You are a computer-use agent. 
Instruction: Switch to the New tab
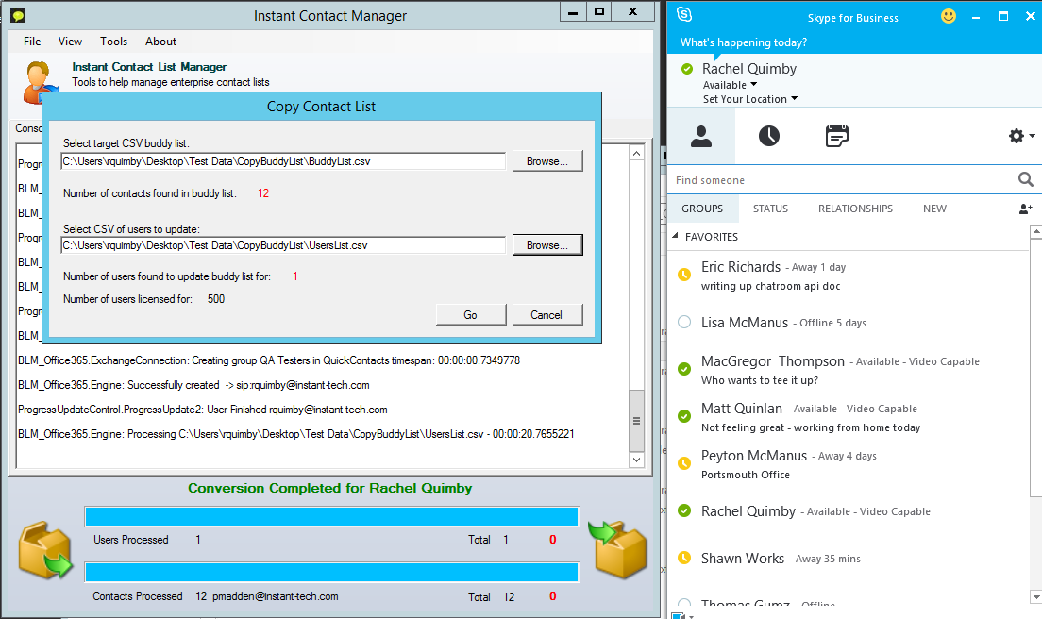click(x=934, y=209)
